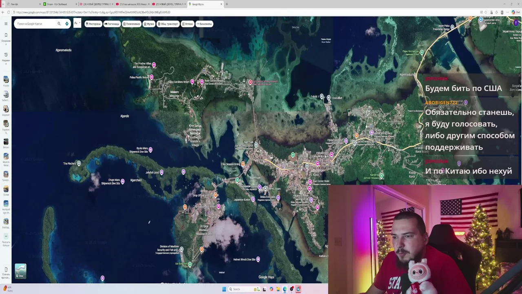The height and width of the screenshot is (294, 522).
Task: Open the browser tab list chevron
Action: [3, 4]
